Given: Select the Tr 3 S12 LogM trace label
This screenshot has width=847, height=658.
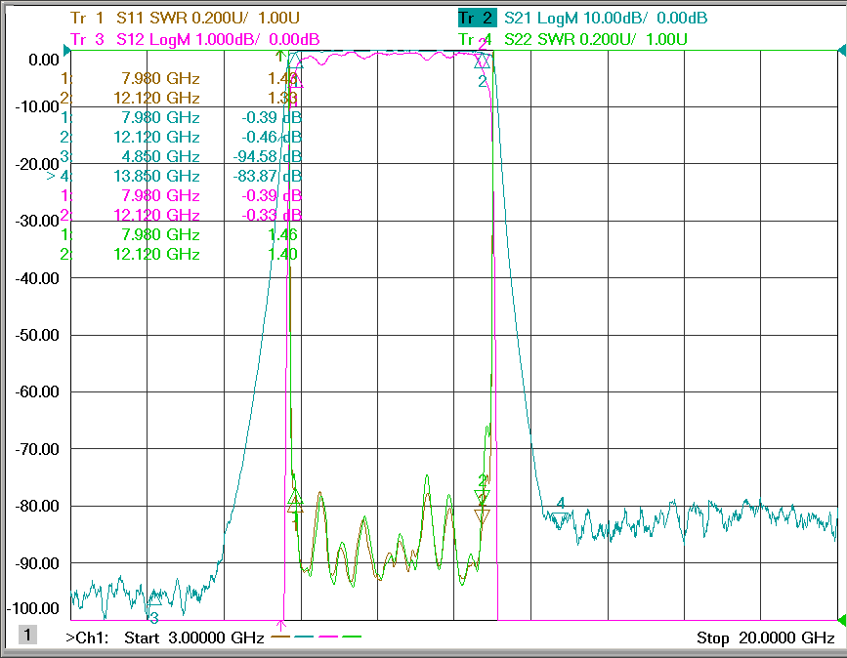Looking at the screenshot, I should (x=195, y=39).
